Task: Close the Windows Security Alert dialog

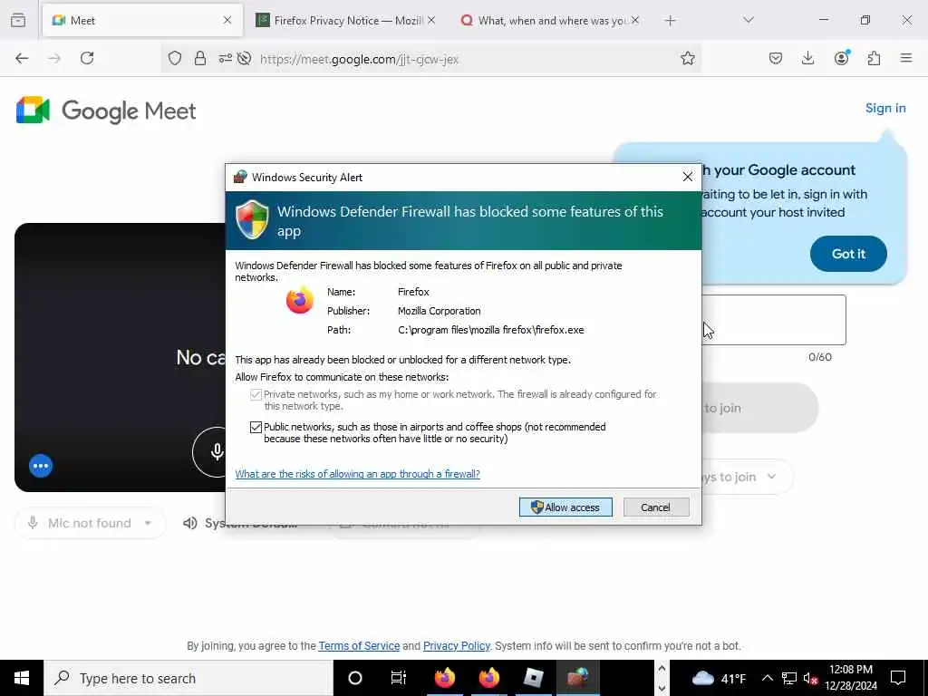Action: [687, 177]
